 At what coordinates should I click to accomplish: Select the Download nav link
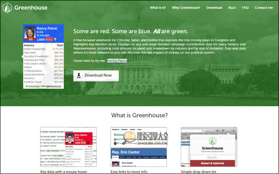(x=214, y=8)
